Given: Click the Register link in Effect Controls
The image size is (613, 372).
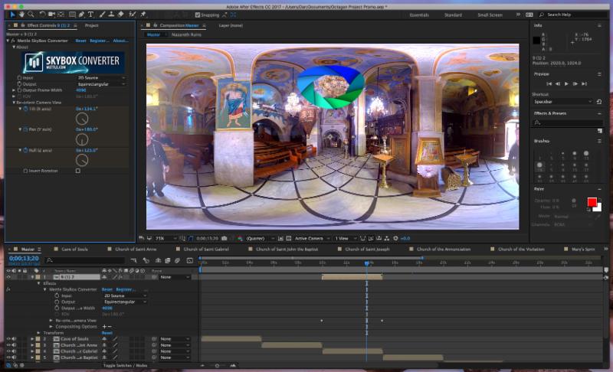Looking at the screenshot, I should click(x=99, y=41).
